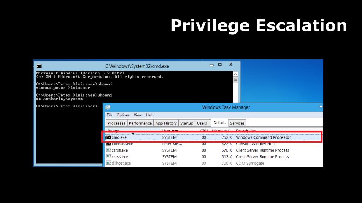Switch to the Startup tab
Screen dimensions: 362x203
[x=187, y=123]
